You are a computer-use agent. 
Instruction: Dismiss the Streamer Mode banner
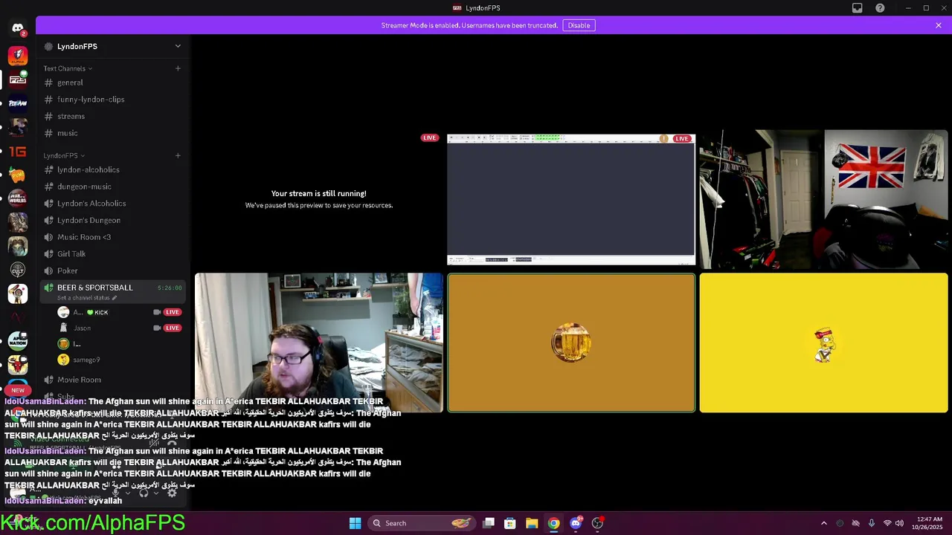(939, 25)
